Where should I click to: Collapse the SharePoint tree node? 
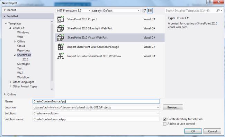click(15, 55)
